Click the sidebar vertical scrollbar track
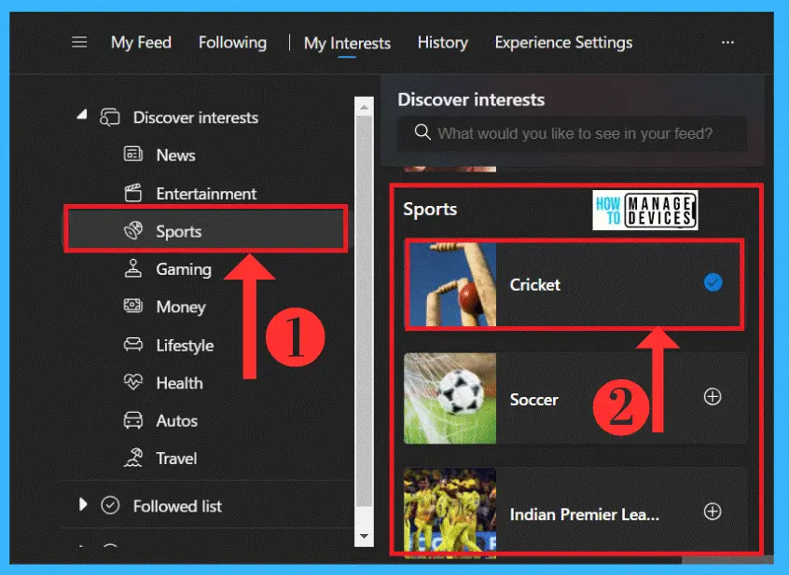The height and width of the screenshot is (575, 789). coord(365,322)
